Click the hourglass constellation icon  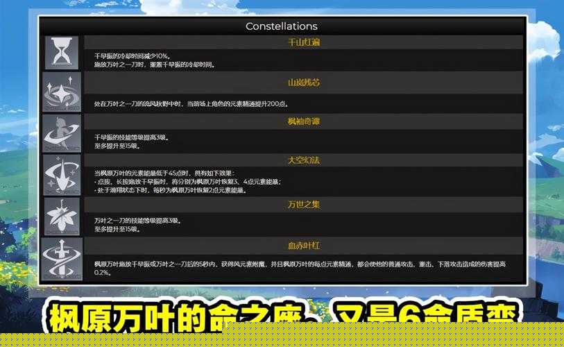[x=62, y=53]
